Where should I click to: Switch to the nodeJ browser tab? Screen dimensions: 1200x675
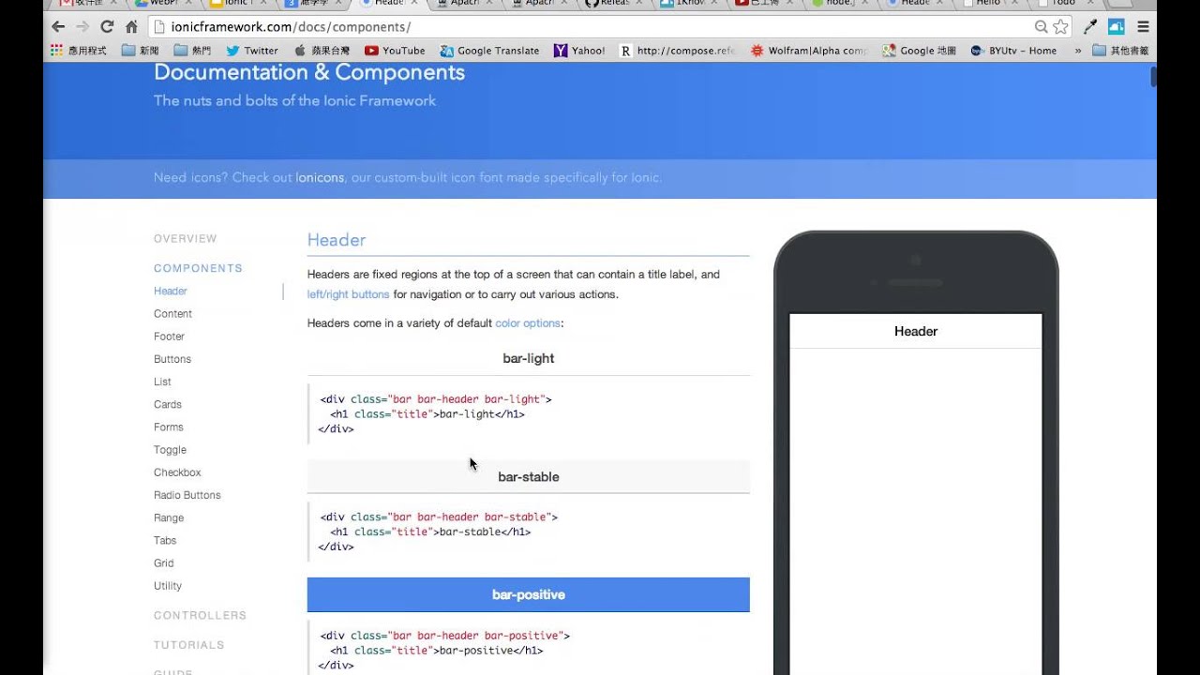(x=838, y=4)
